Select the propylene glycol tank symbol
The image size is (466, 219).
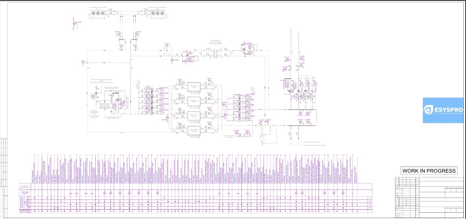105,105
